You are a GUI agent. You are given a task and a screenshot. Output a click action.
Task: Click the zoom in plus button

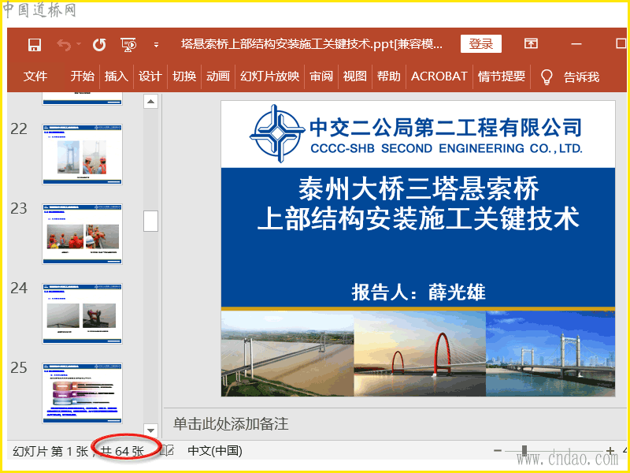click(x=610, y=450)
